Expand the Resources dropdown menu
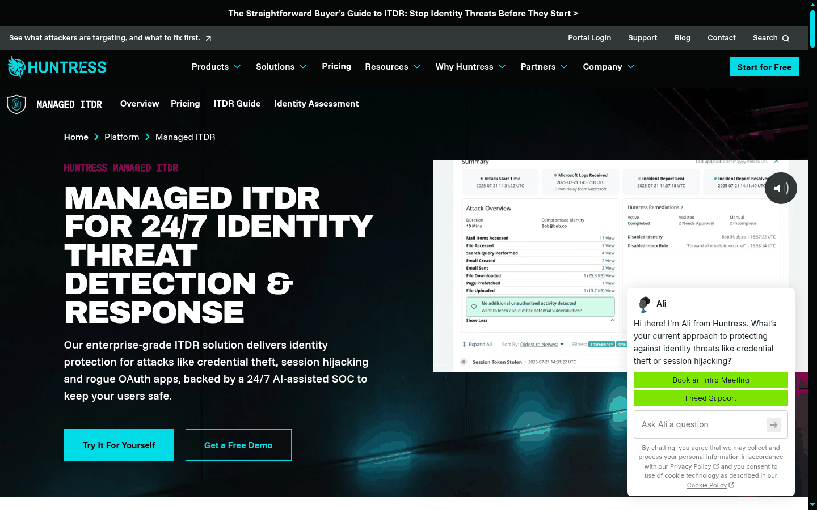Image resolution: width=817 pixels, height=510 pixels. pyautogui.click(x=393, y=67)
